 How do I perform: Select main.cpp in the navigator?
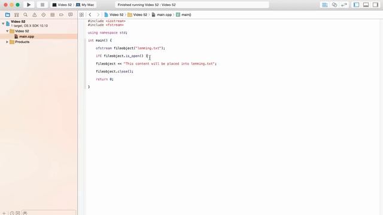click(38, 36)
